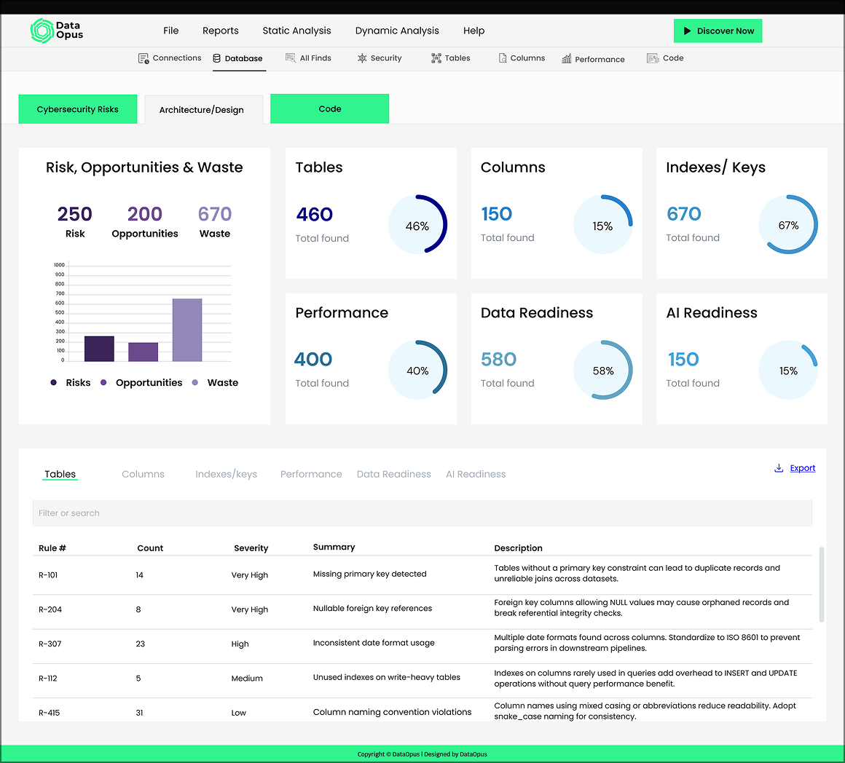Viewport: 845px width, 763px height.
Task: Click the Performance chart icon
Action: [567, 59]
